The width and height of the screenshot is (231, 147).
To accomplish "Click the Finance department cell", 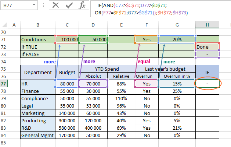I will 38,91.
